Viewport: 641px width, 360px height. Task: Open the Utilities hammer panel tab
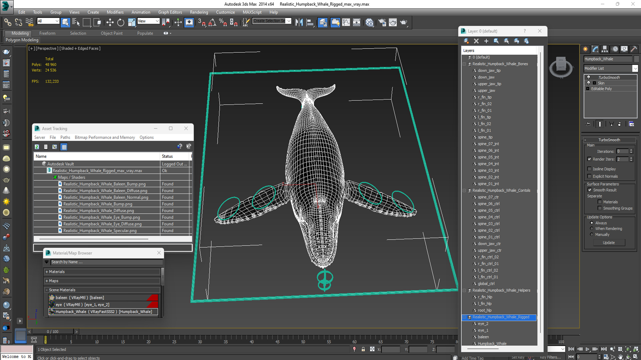click(x=634, y=49)
